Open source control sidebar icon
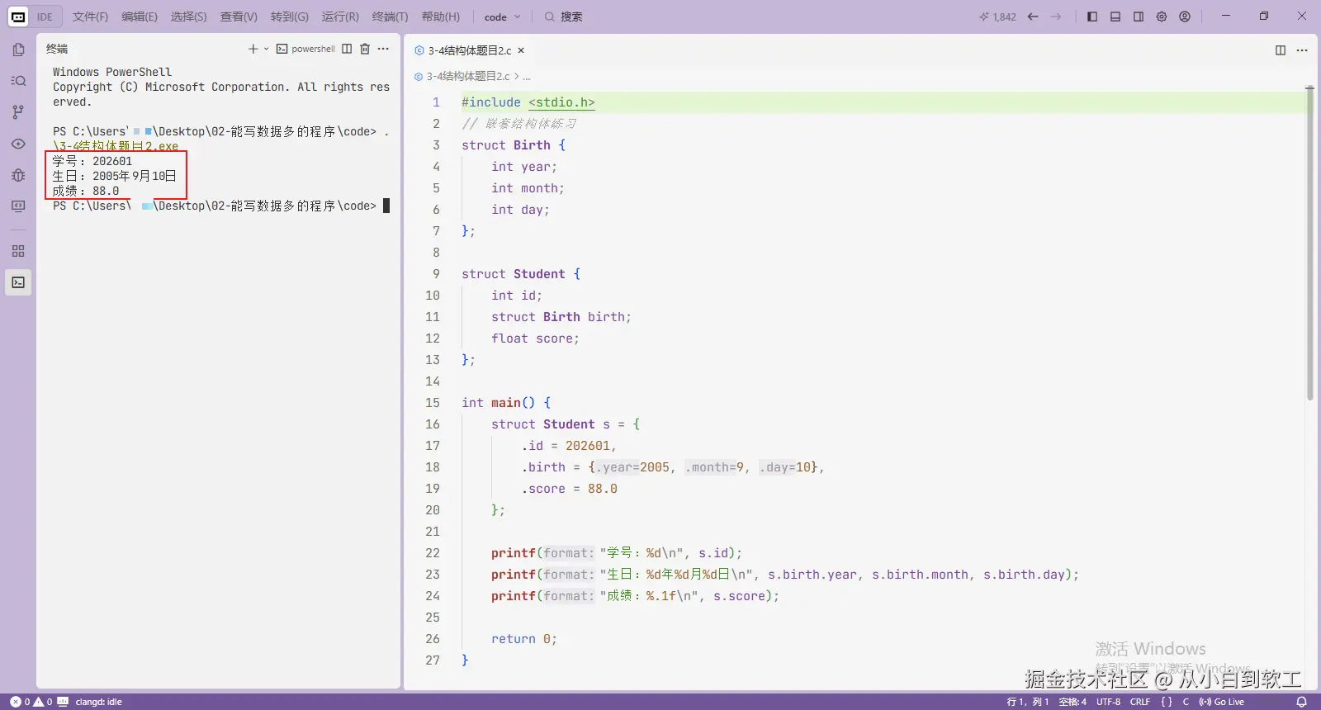Viewport: 1321px width, 710px height. pos(18,112)
